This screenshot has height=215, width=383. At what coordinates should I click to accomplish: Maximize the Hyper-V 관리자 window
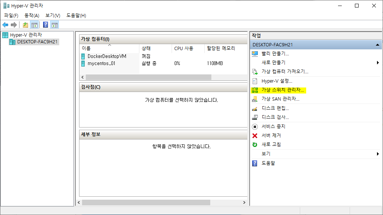(357, 6)
